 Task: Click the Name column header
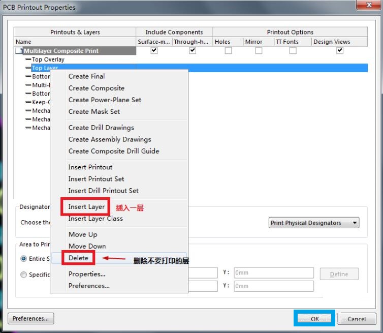75,42
